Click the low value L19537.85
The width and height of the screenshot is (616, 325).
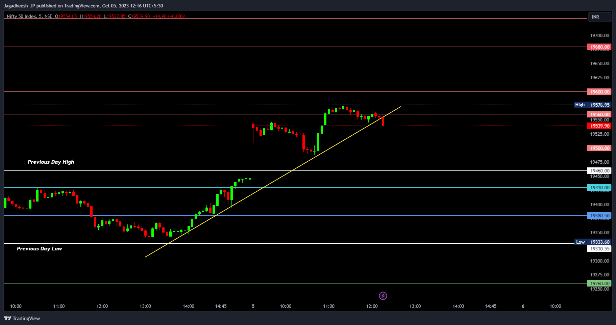pos(115,16)
